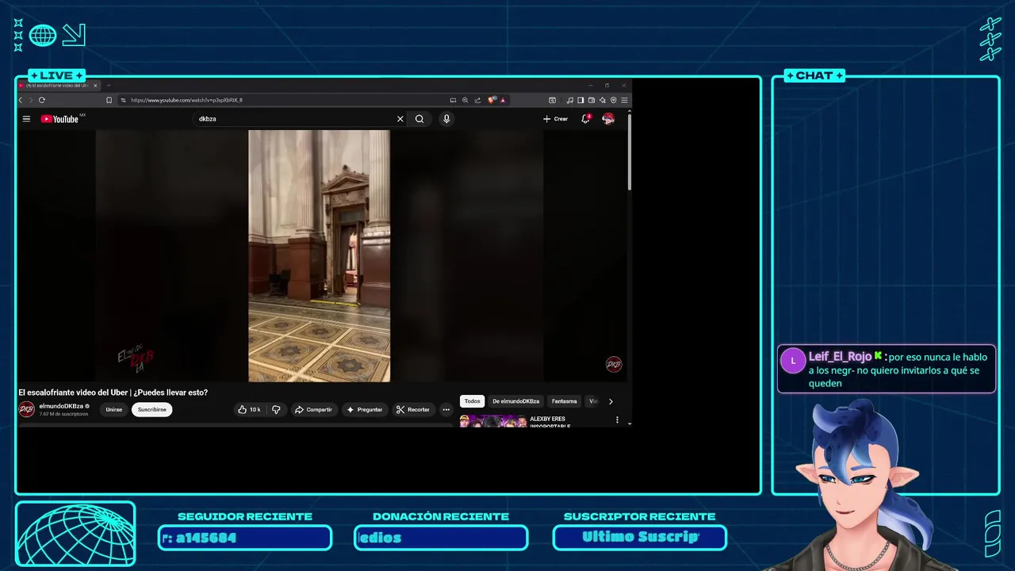Screen dimensions: 1015x571
Task: Open elmundoDKBza channel name link
Action: point(61,406)
